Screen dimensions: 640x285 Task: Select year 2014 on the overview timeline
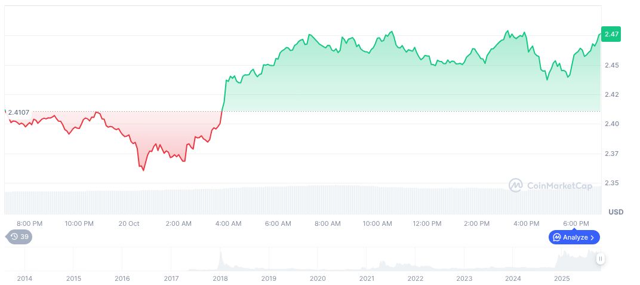[24, 278]
